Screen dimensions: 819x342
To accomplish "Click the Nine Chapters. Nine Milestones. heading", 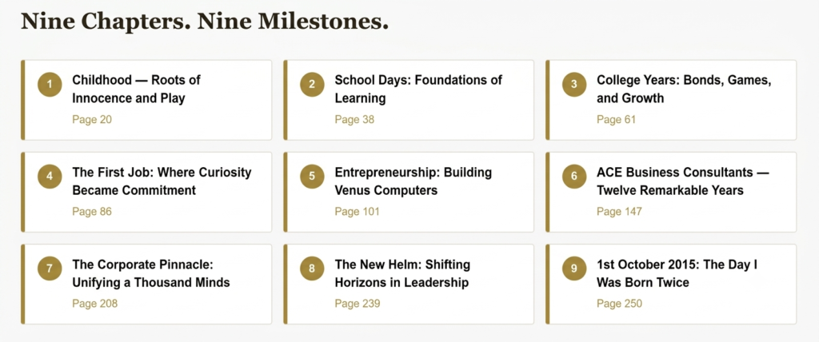I will point(205,22).
